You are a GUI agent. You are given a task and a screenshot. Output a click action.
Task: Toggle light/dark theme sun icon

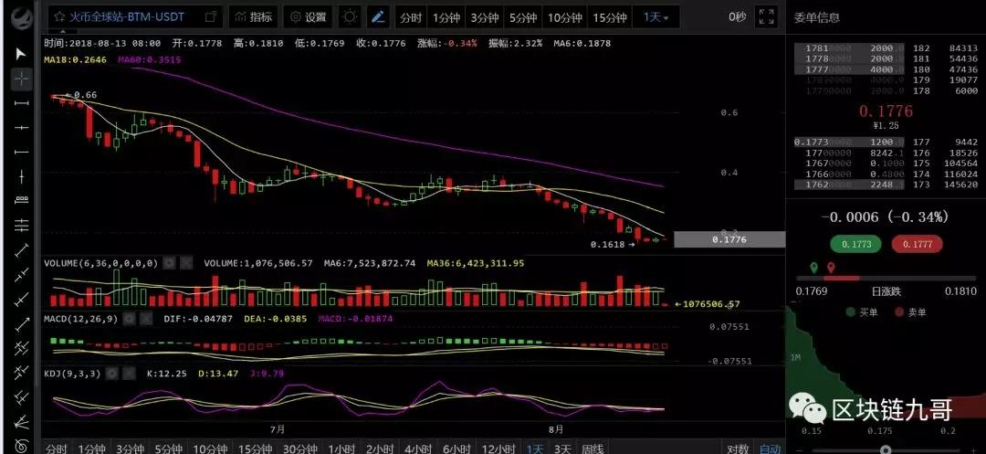[350, 17]
